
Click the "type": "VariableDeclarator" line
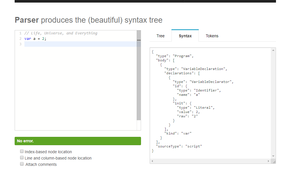tap(203, 82)
